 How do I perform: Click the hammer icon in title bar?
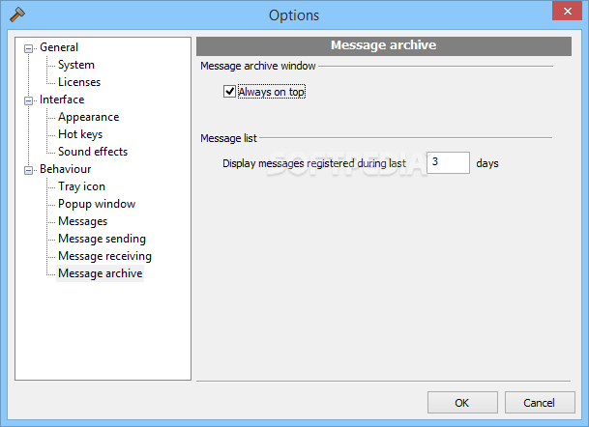tap(16, 14)
